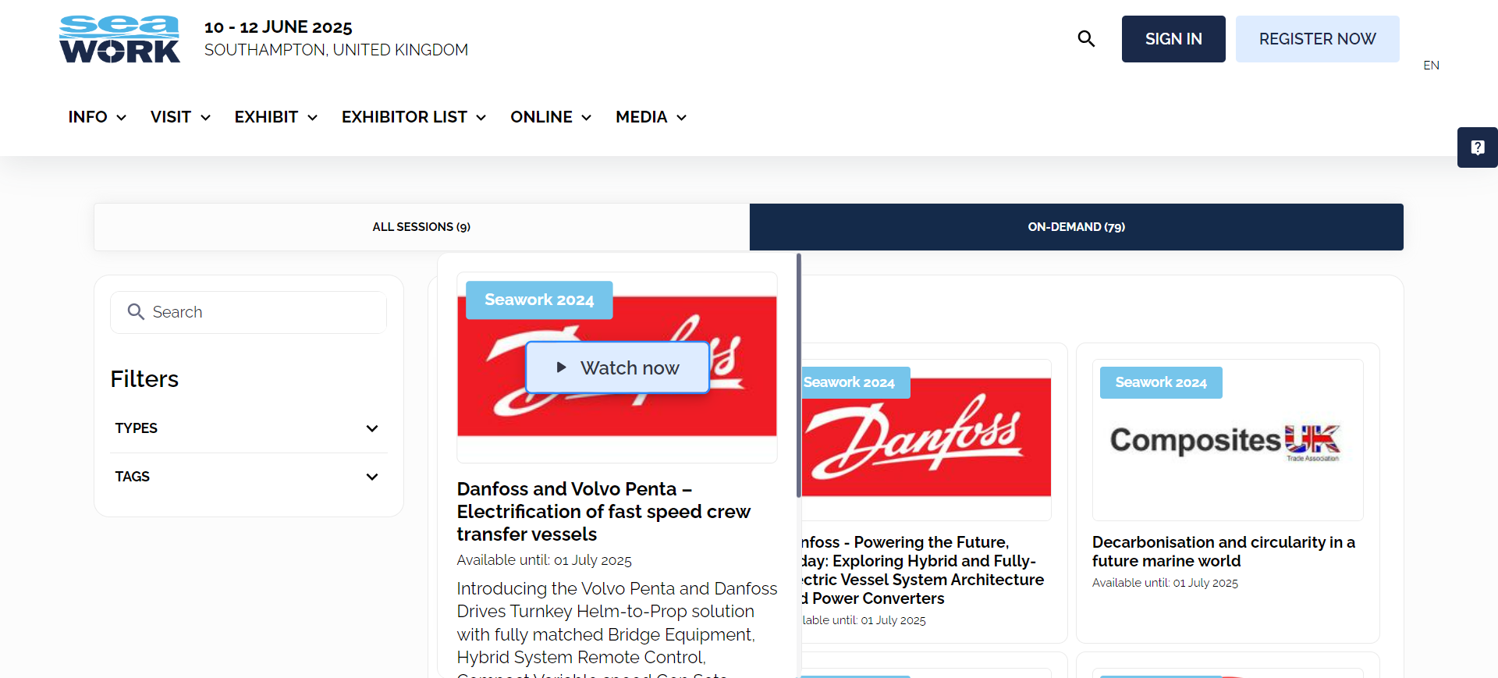The width and height of the screenshot is (1498, 678).
Task: Expand the TAGS filter chevron
Action: (x=372, y=477)
